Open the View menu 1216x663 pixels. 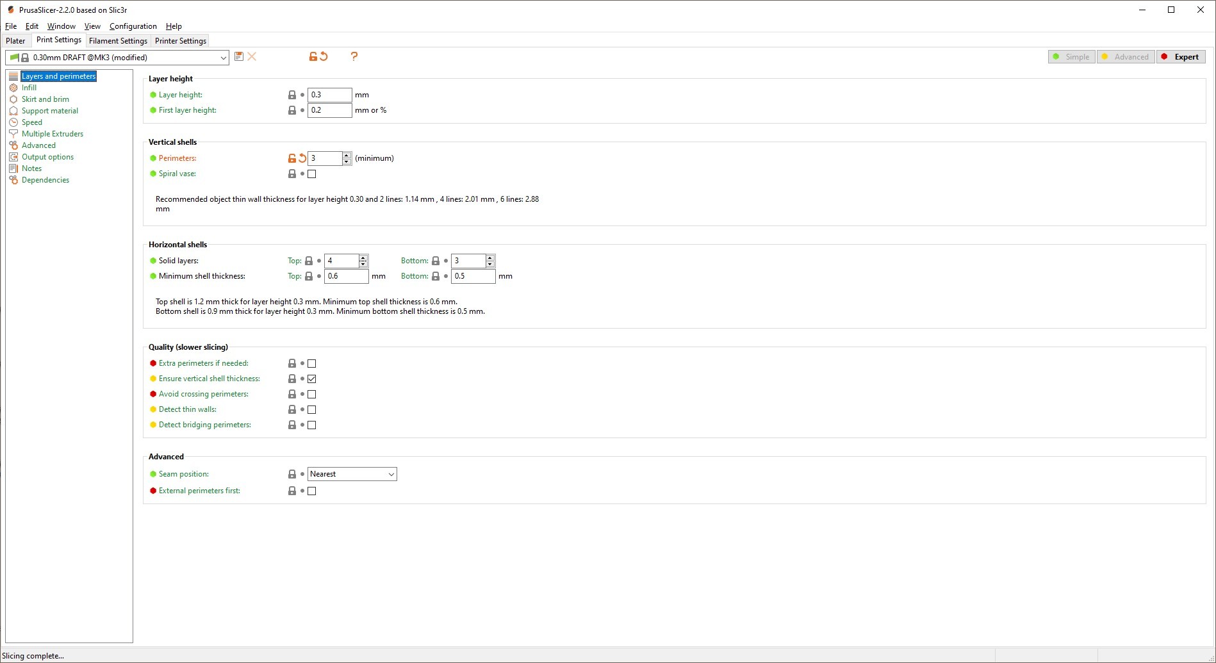(x=92, y=26)
